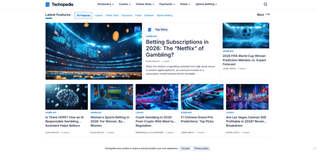Click the More arrow icon

tap(267, 14)
